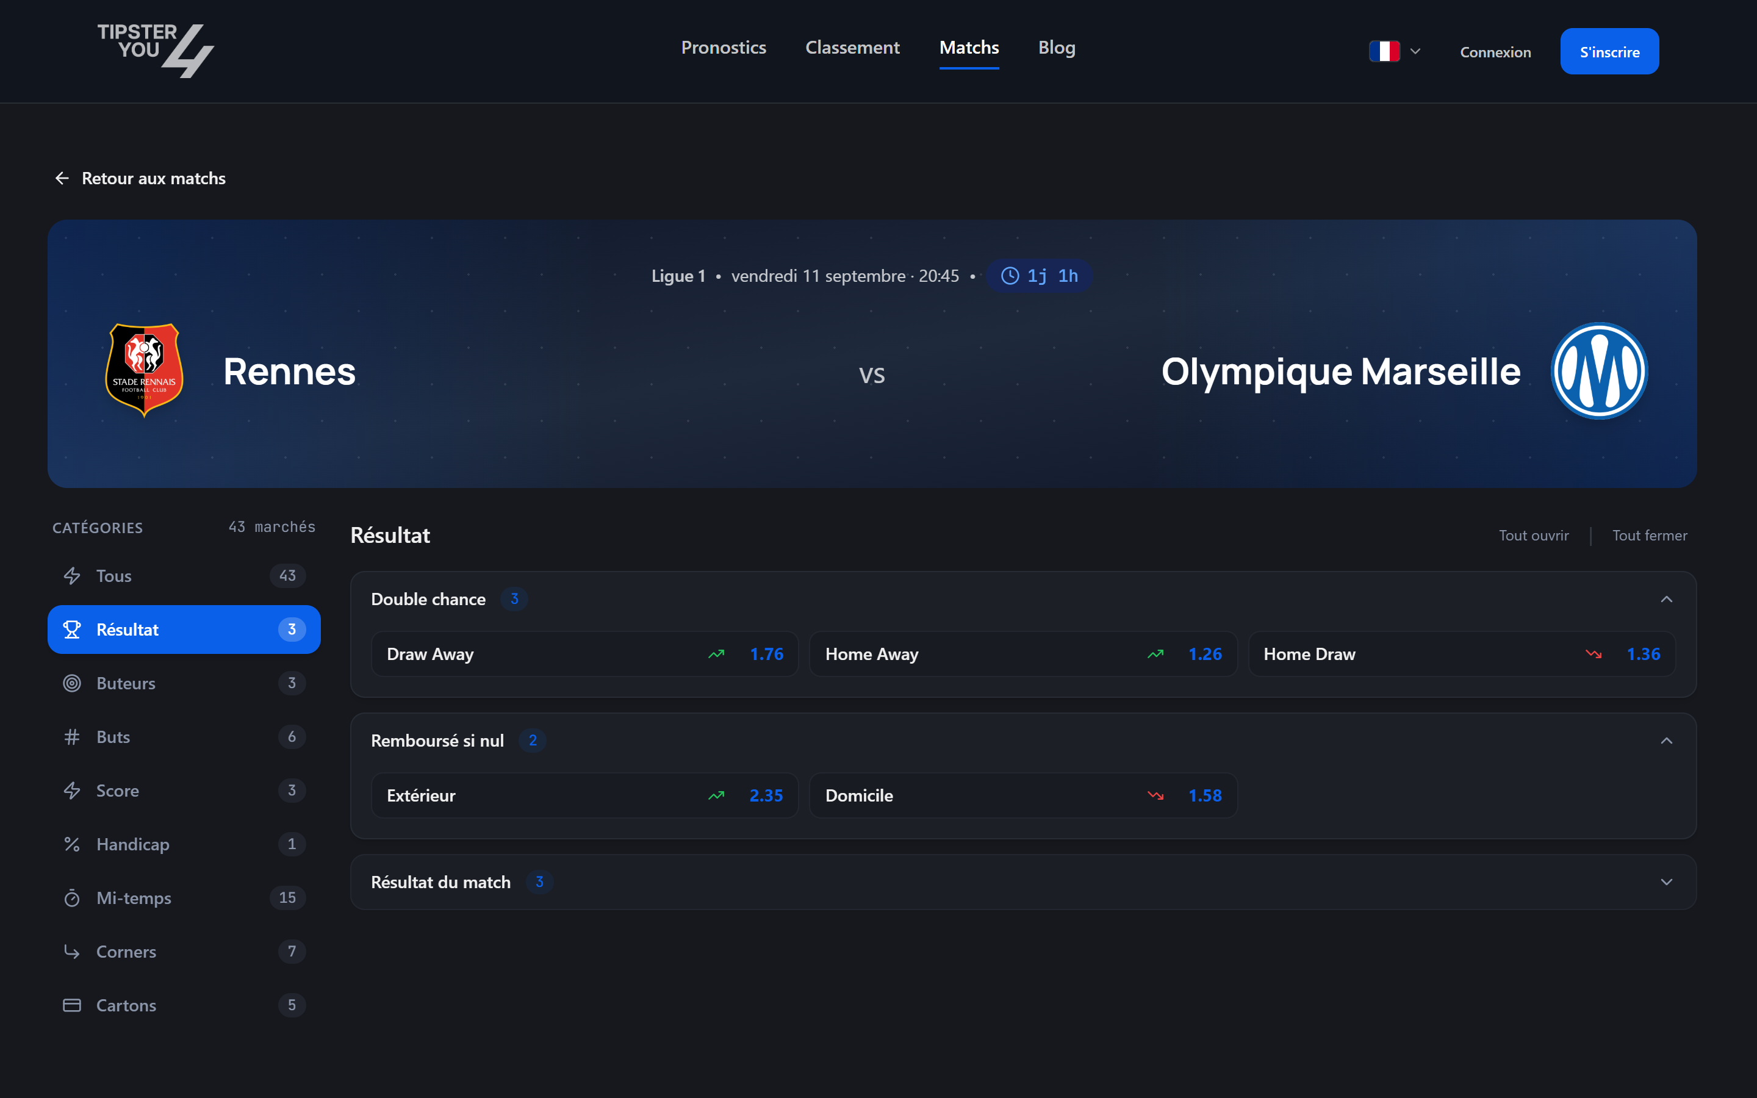Click the Stade Rennais club crest
Viewport: 1757px width, 1098px height.
[x=145, y=371]
